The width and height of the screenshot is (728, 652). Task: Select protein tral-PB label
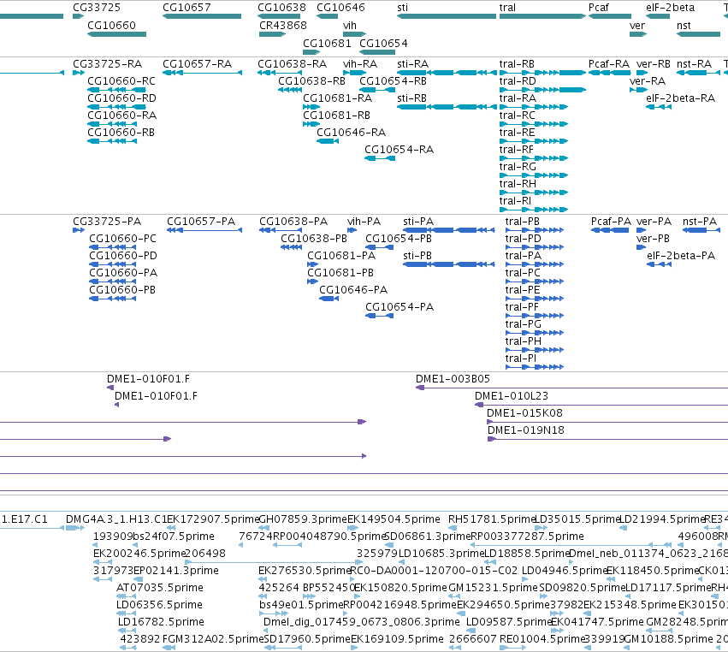click(523, 221)
